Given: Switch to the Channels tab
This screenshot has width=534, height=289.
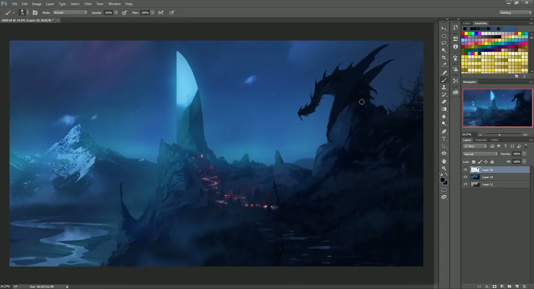Looking at the screenshot, I should tap(481, 140).
